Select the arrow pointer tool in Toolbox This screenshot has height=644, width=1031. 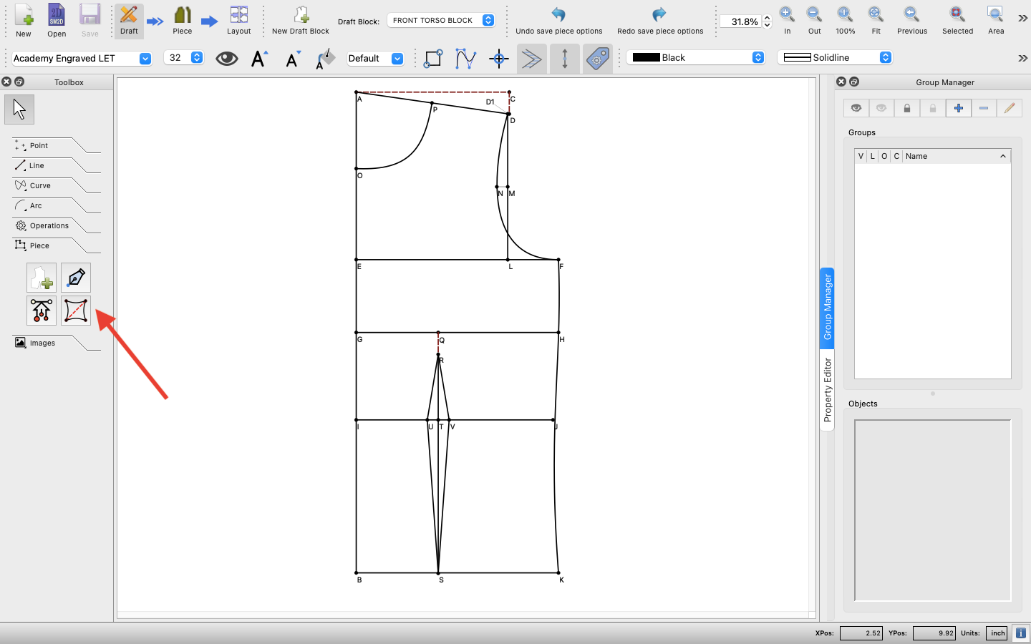19,109
